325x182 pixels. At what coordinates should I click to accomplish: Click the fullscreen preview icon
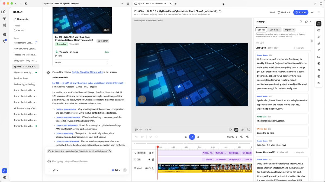[x=248, y=130]
